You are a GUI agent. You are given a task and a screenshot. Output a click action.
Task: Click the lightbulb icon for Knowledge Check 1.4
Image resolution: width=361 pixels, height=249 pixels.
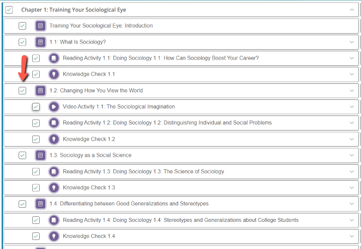click(54, 236)
